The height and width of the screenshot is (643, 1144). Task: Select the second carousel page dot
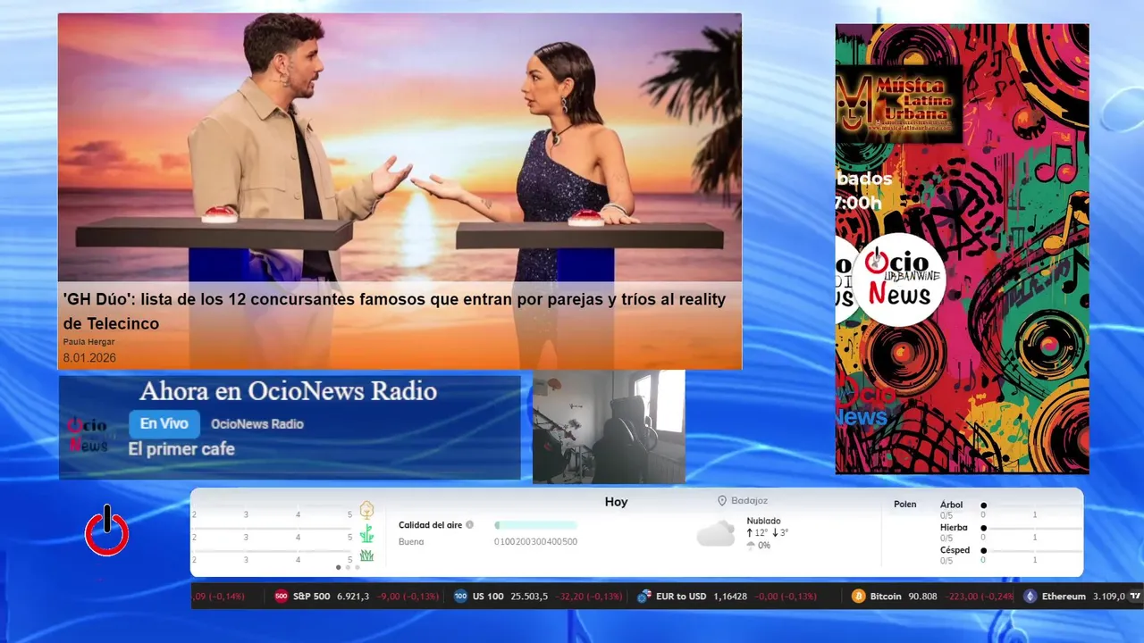[348, 567]
